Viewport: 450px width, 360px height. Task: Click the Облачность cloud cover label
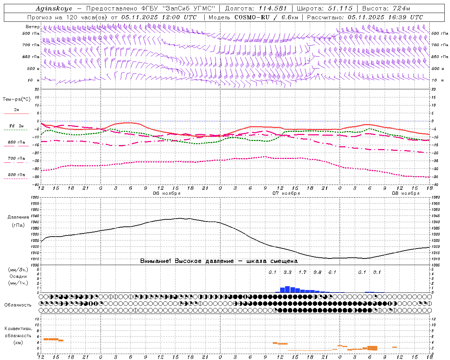coord(18,305)
